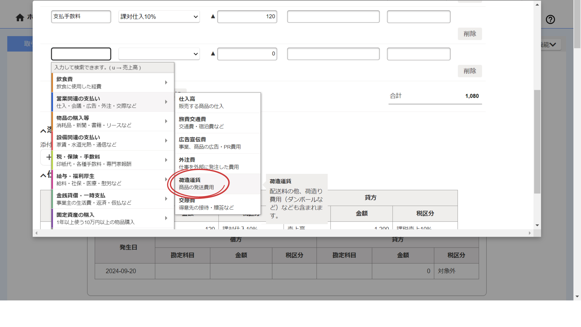Click the empty account name input field
The height and width of the screenshot is (327, 581).
tap(81, 54)
